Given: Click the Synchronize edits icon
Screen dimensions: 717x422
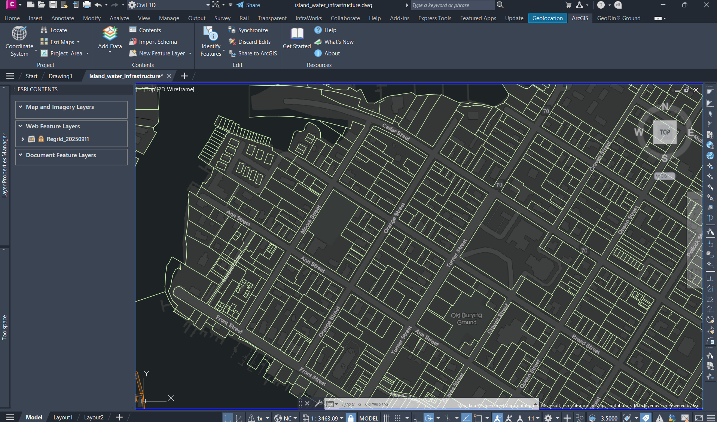Looking at the screenshot, I should [x=232, y=30].
